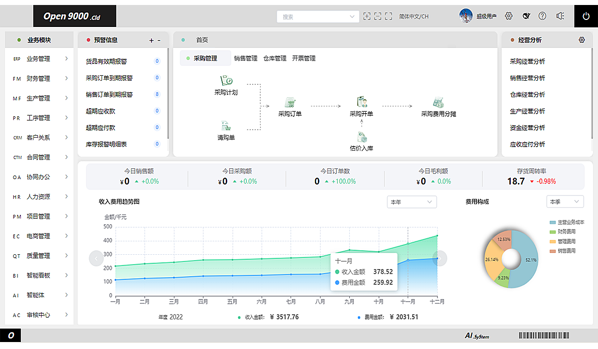The height and width of the screenshot is (349, 598).
Task: Select the 采购开单 workflow icon
Action: click(362, 103)
